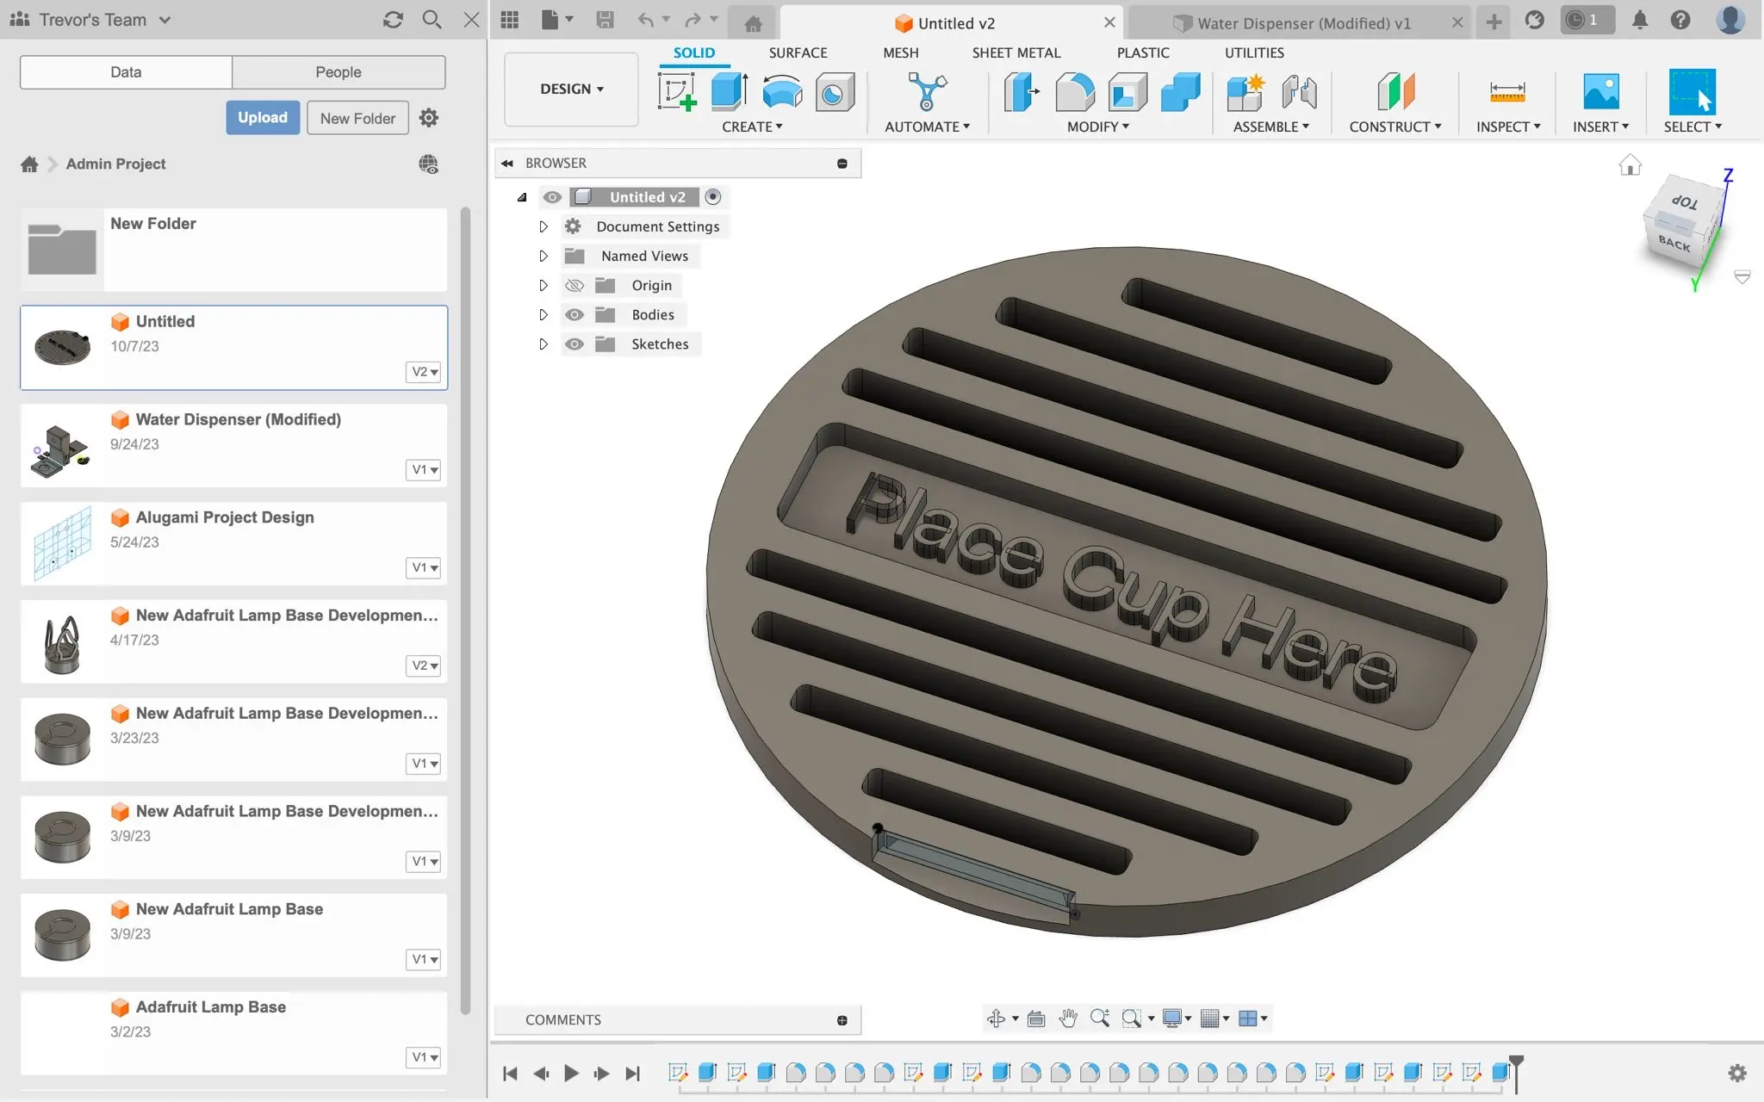Toggle visibility of Sketches folder
This screenshot has height=1102, width=1764.
click(x=575, y=344)
